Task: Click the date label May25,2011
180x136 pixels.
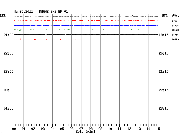Action: coord(23,12)
